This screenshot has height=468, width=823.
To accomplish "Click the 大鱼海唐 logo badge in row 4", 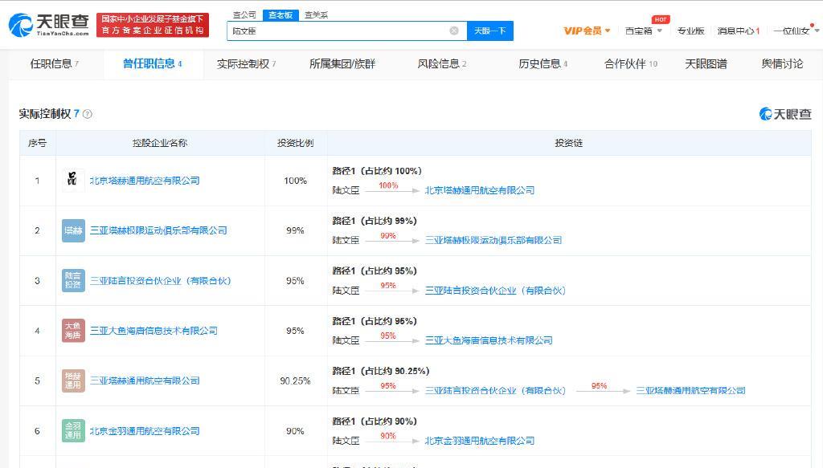I will coord(73,331).
